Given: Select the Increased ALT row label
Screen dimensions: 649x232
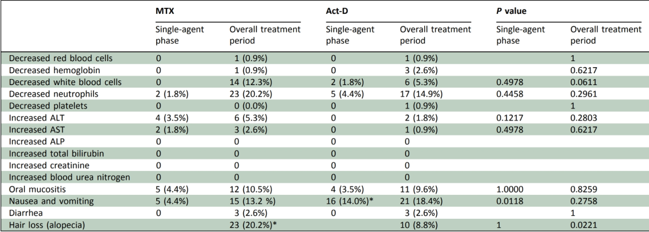Looking at the screenshot, I should point(32,118).
